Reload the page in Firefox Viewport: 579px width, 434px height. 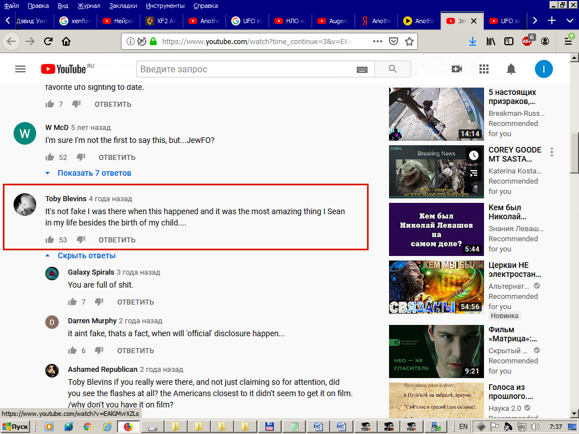(49, 41)
